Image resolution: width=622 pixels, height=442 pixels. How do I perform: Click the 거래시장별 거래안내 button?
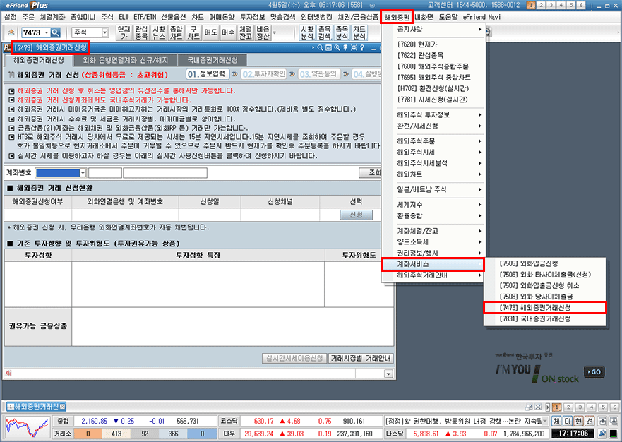(361, 358)
